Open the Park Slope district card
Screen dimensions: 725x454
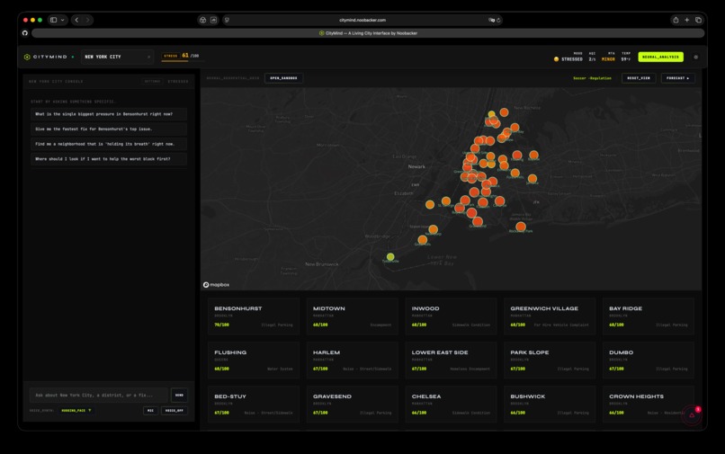coord(550,361)
